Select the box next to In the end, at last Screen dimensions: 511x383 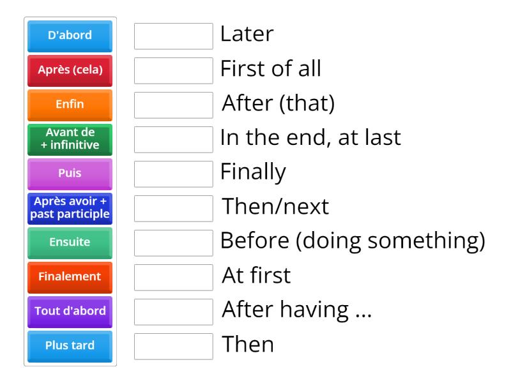click(174, 139)
